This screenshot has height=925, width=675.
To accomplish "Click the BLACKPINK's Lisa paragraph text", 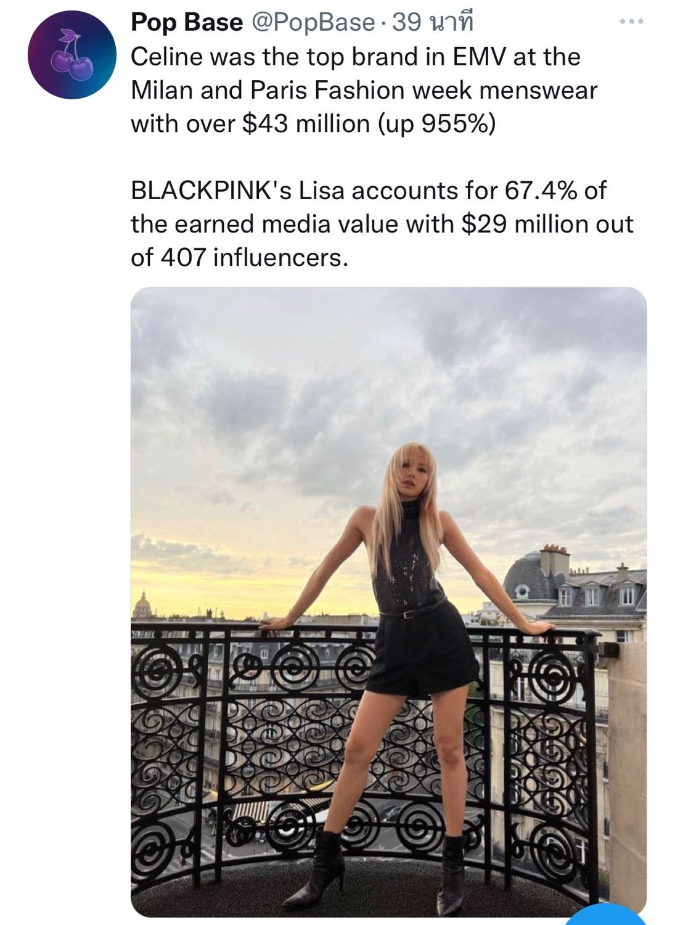I will 368,191.
